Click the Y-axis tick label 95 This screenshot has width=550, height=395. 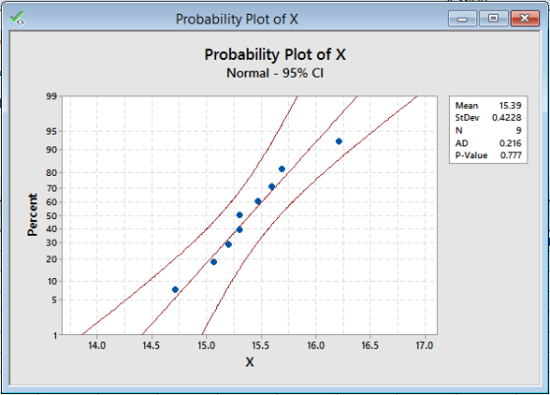click(x=51, y=132)
